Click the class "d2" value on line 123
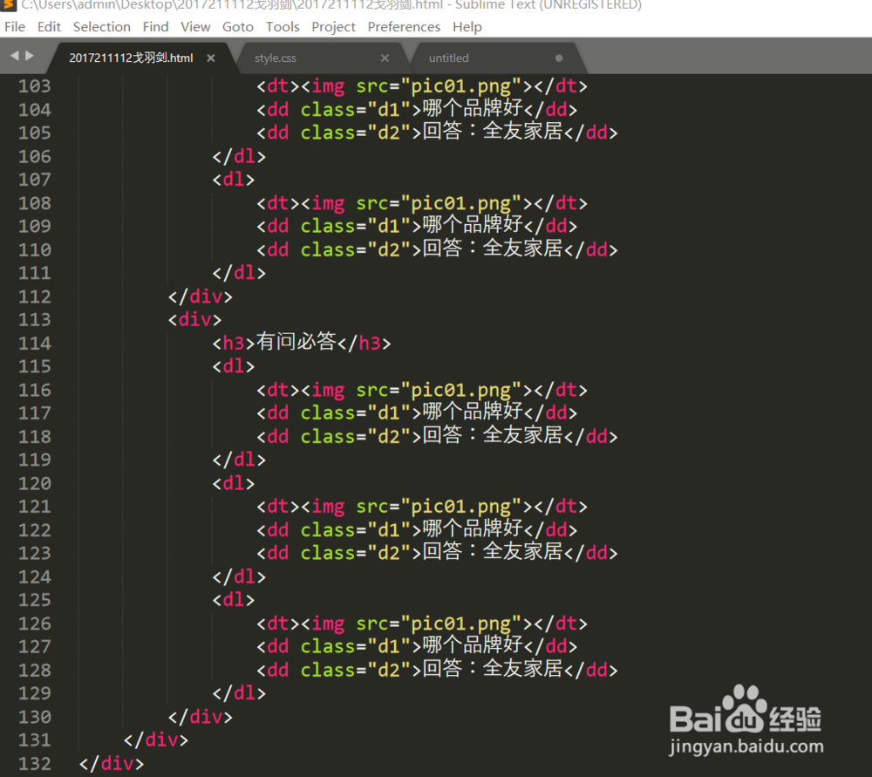872x777 pixels. (389, 554)
